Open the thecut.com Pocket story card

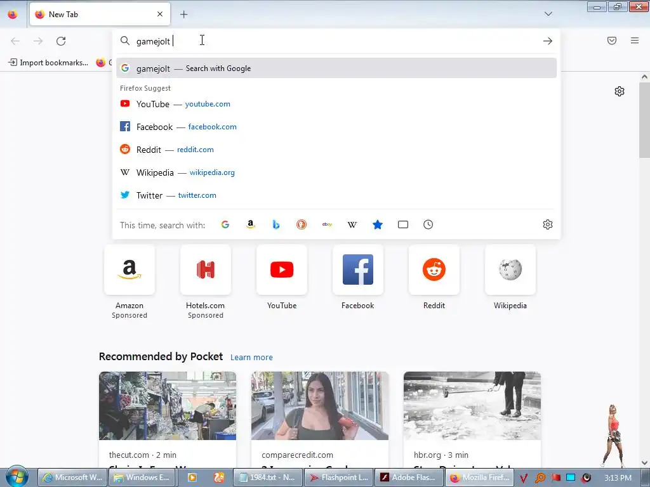168,420
